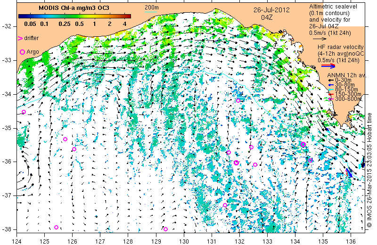The height and width of the screenshot is (245, 377).
Task: Click the black arrow beside 0-30m legend entry
Action: click(331, 80)
